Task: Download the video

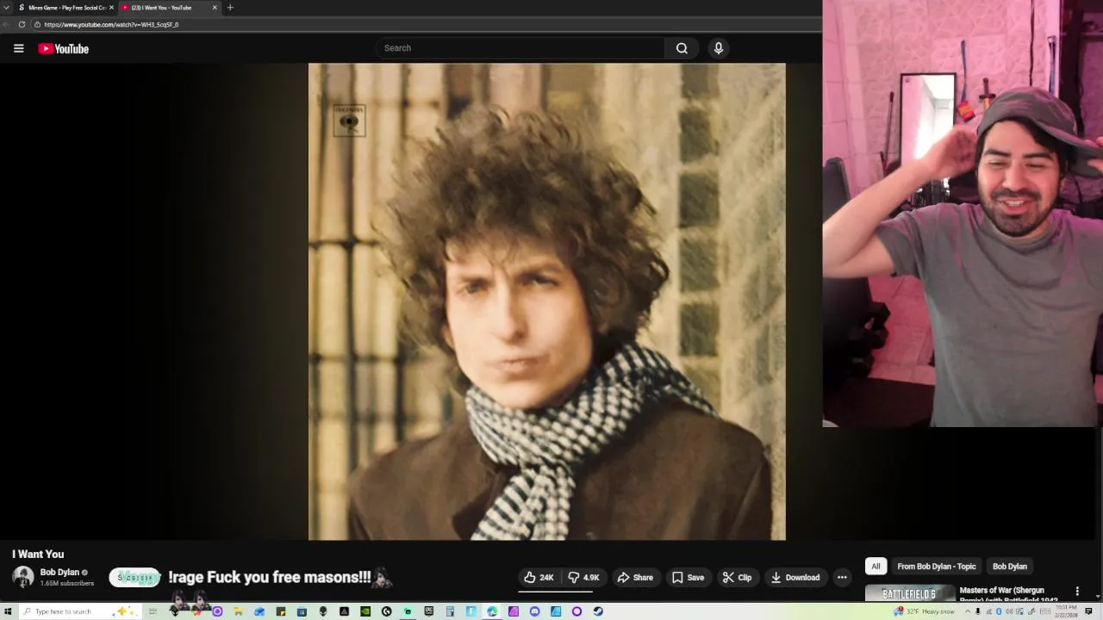Action: coord(795,578)
